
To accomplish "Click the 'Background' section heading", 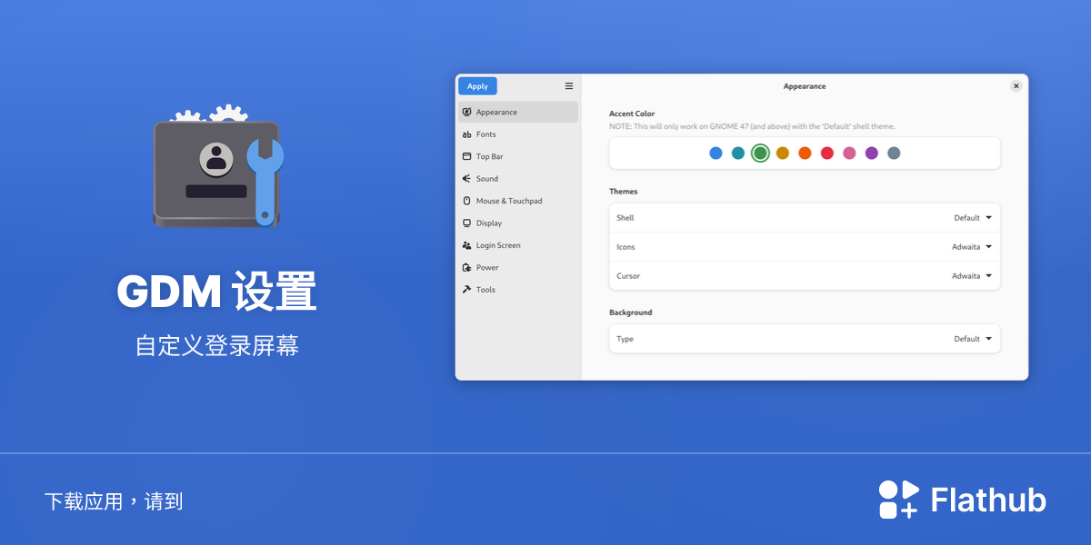I will coord(631,312).
